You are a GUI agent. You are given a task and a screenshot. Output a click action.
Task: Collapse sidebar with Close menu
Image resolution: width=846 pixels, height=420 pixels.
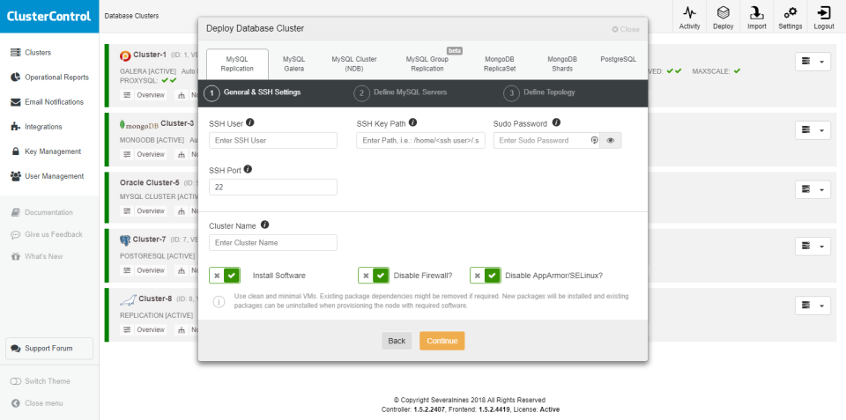(37, 403)
